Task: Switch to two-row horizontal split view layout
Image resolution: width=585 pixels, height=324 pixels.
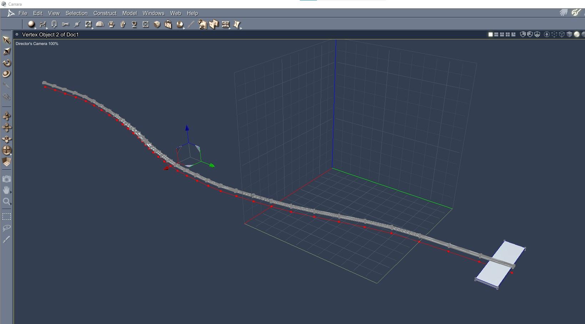Action: click(x=496, y=35)
